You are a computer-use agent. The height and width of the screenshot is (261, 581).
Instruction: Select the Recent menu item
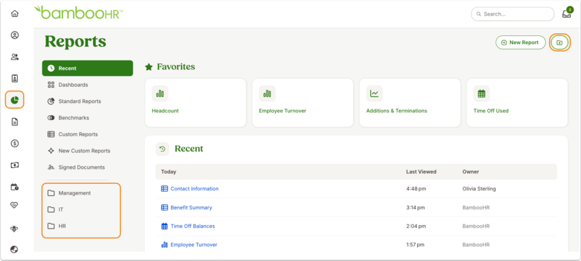click(x=88, y=68)
